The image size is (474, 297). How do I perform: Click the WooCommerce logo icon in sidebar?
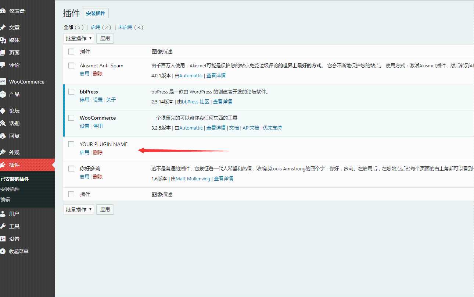(x=3, y=82)
